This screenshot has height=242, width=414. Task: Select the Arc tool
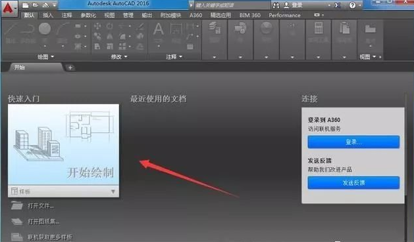pyautogui.click(x=63, y=29)
